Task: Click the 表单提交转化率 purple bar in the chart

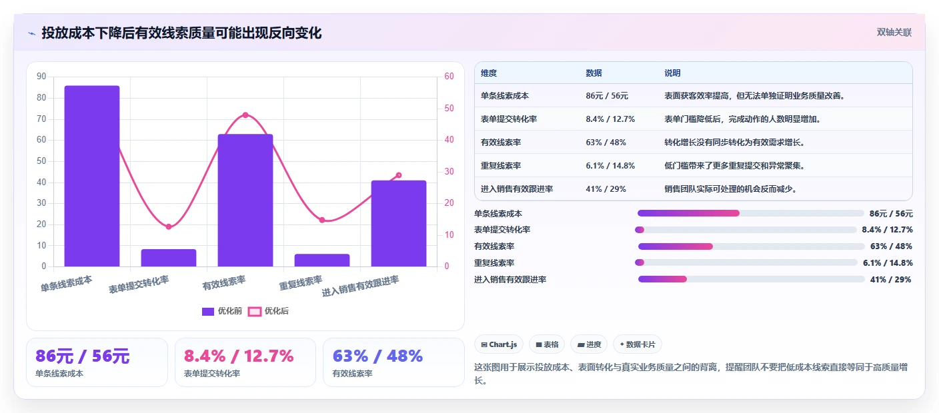Action: [169, 258]
